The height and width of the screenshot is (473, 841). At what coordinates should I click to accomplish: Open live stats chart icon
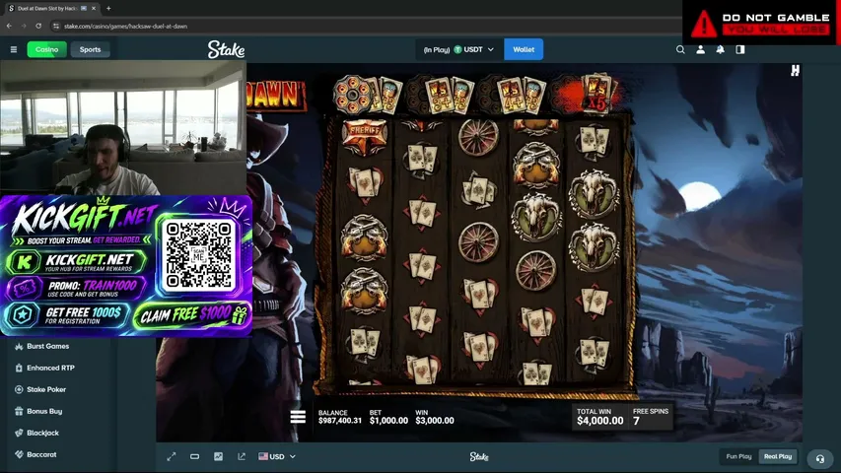tap(218, 456)
